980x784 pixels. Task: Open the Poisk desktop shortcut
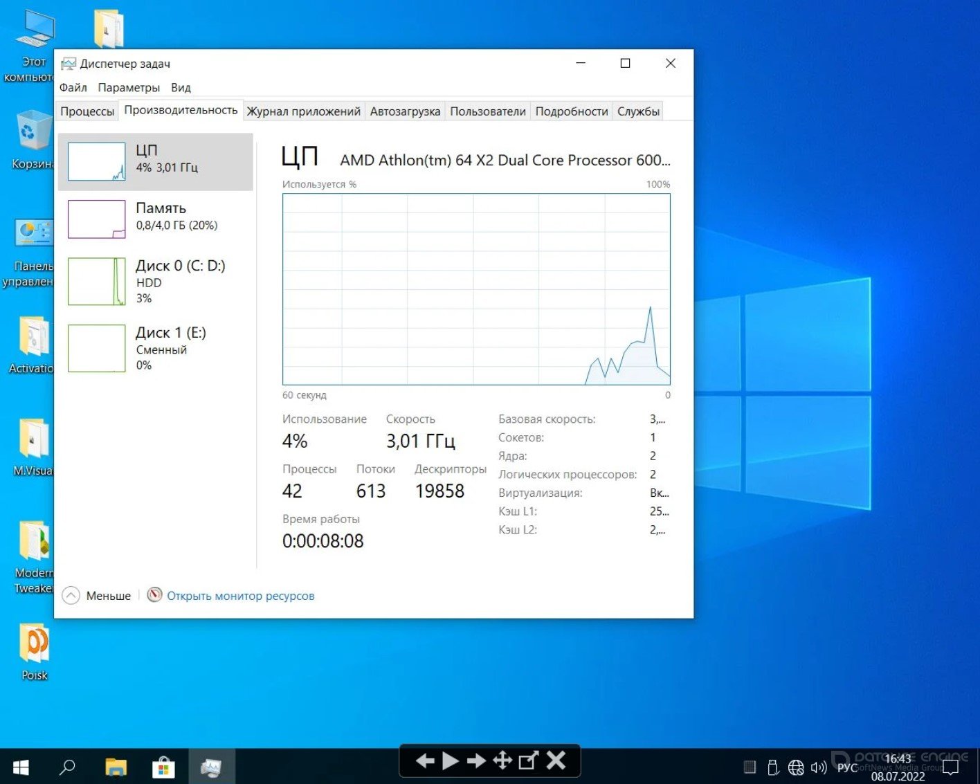click(34, 652)
